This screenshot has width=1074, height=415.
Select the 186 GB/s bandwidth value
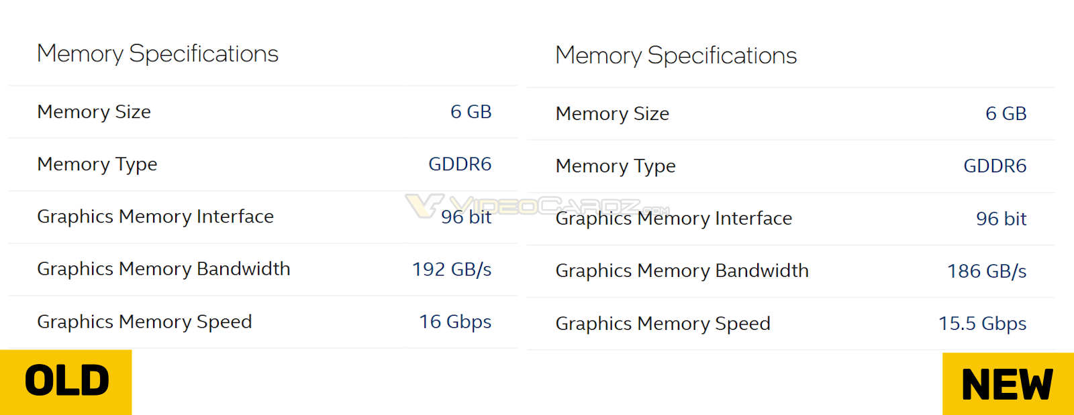point(987,272)
